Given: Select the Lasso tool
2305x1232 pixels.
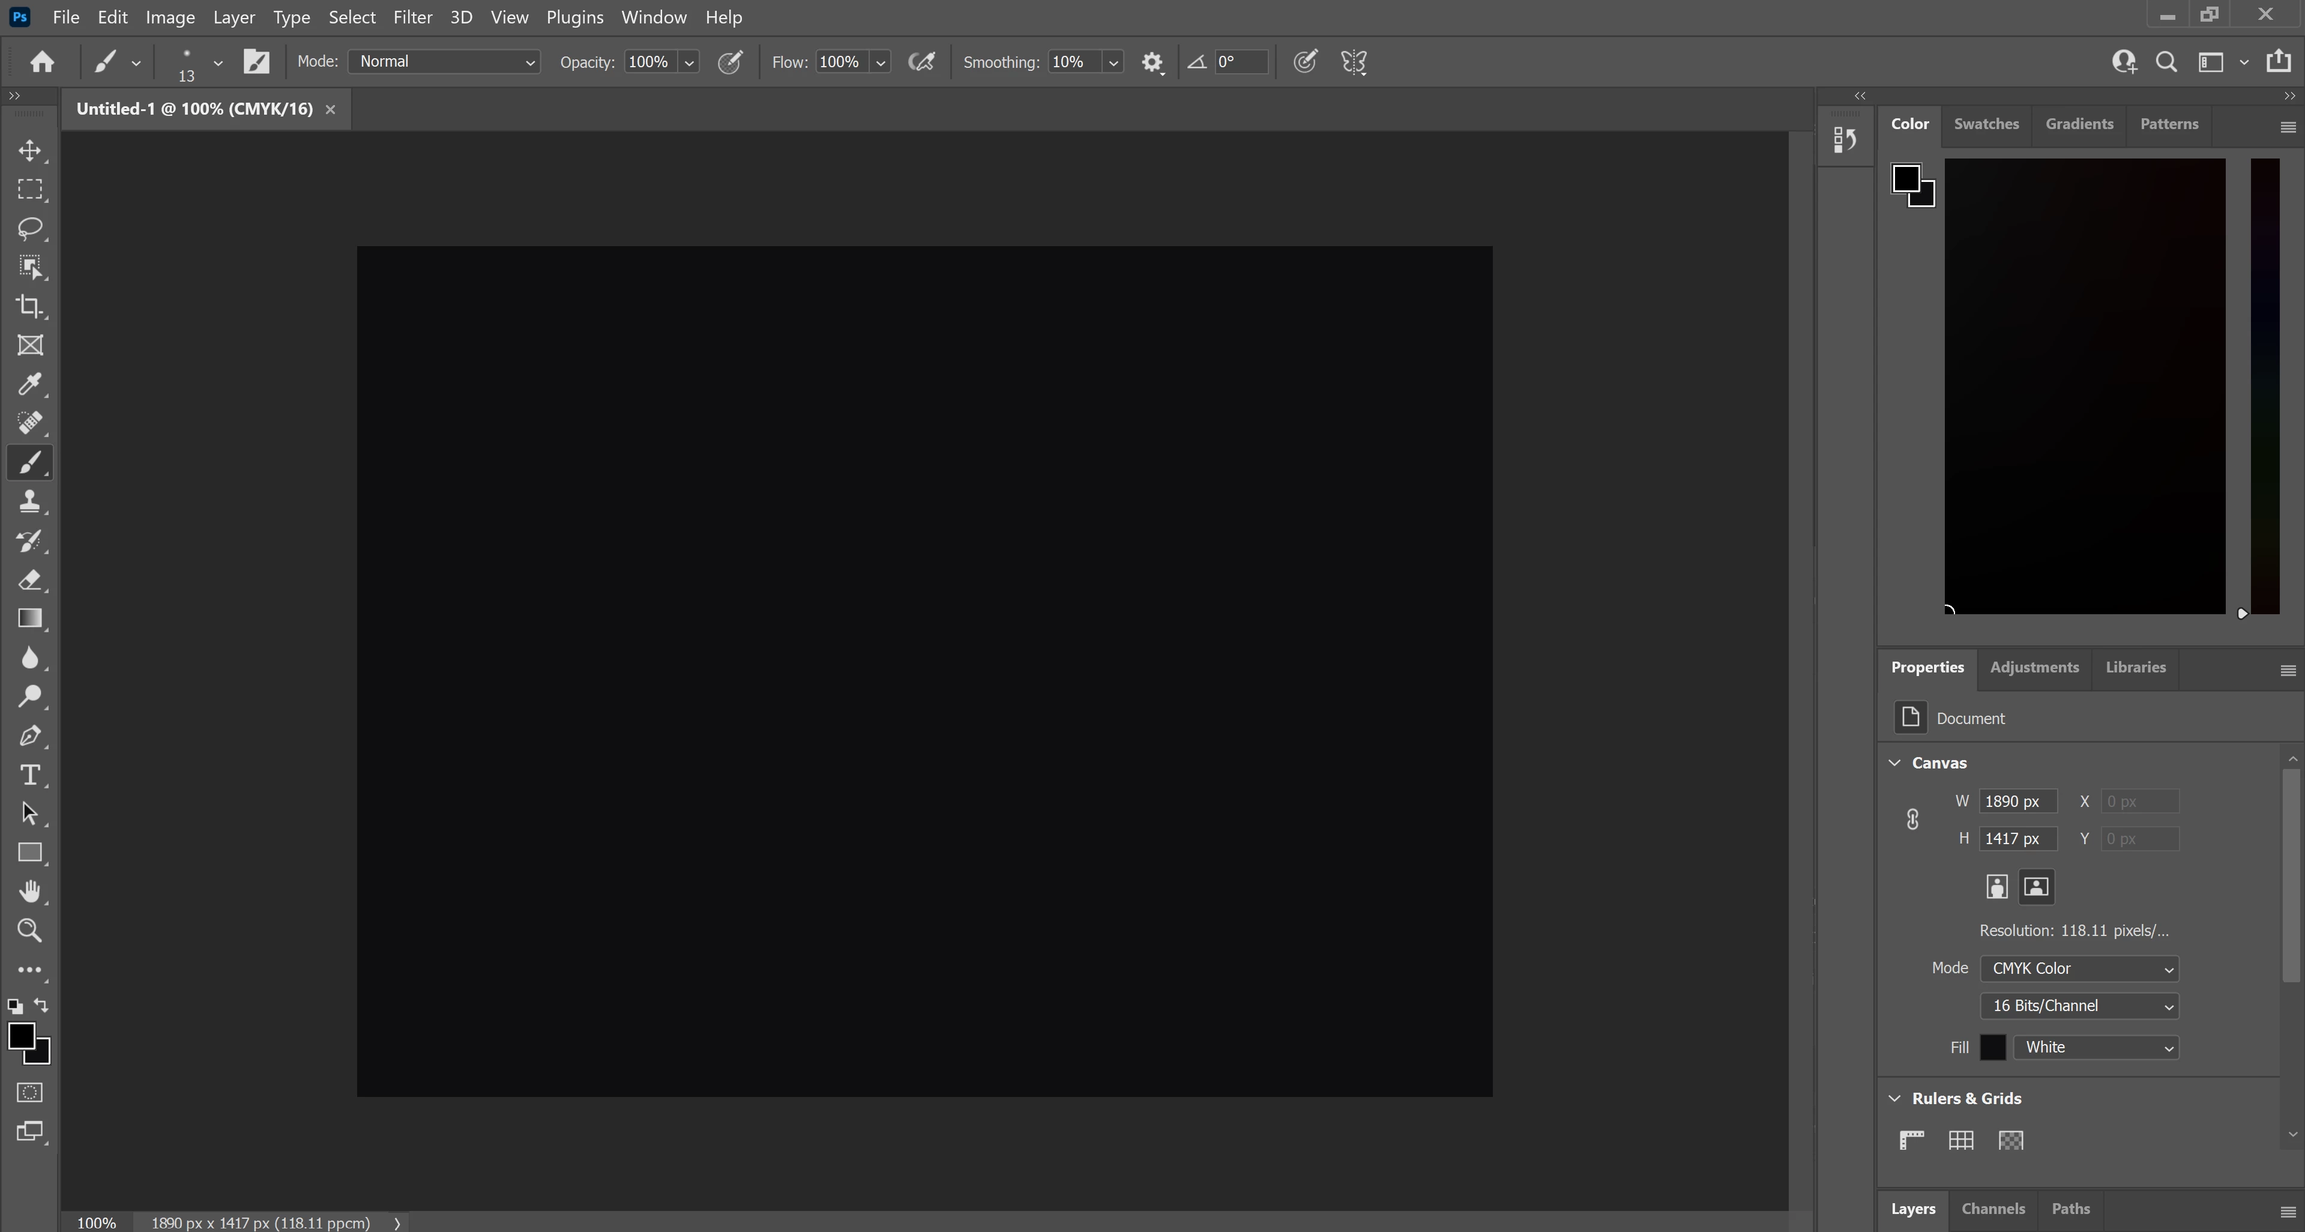Looking at the screenshot, I should pyautogui.click(x=29, y=228).
